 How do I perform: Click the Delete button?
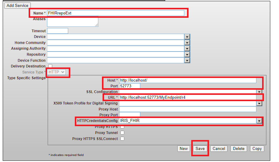coord(239,148)
